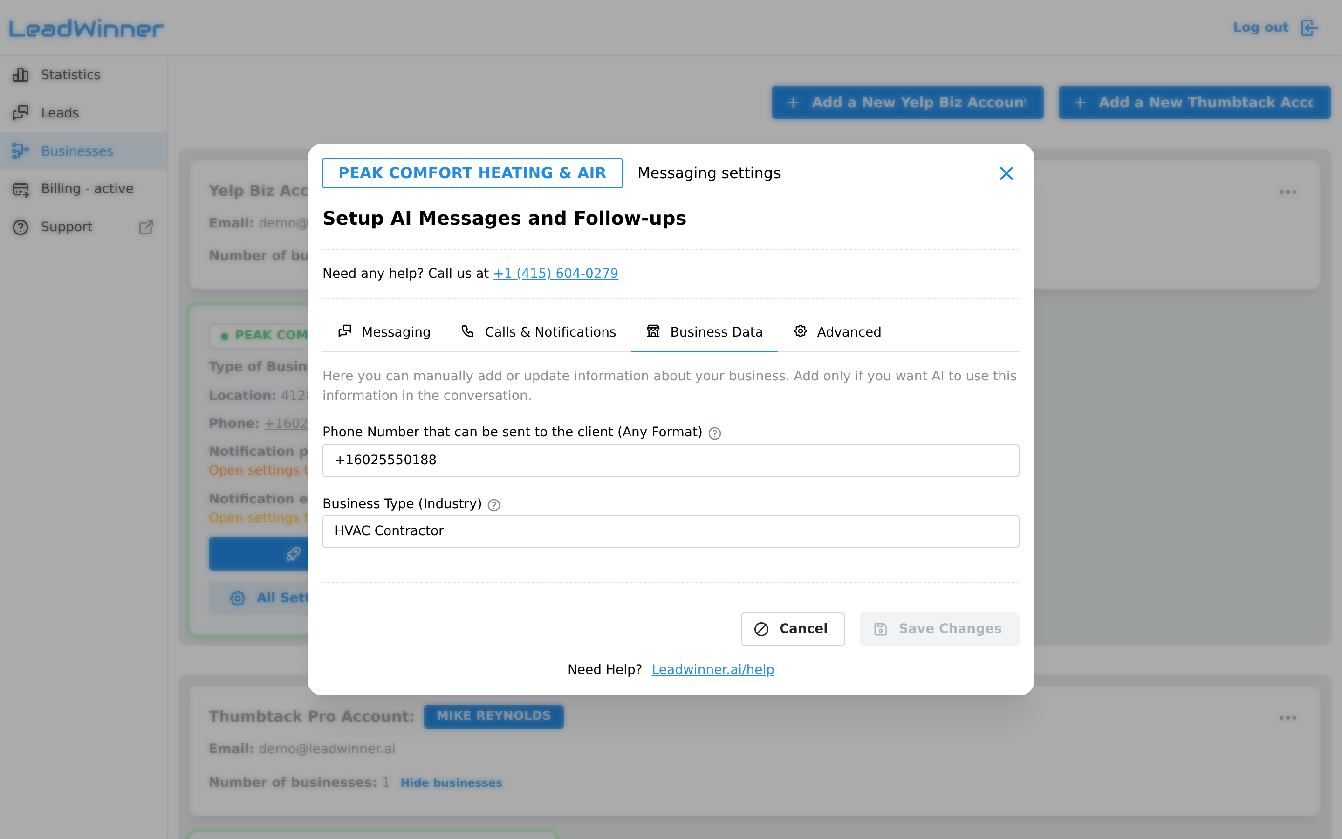This screenshot has height=839, width=1342.
Task: Click the 'Messaging settings' title text
Action: 709,173
